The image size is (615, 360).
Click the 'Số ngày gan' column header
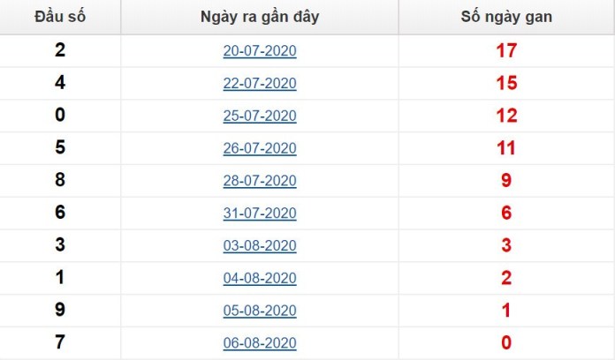(506, 17)
